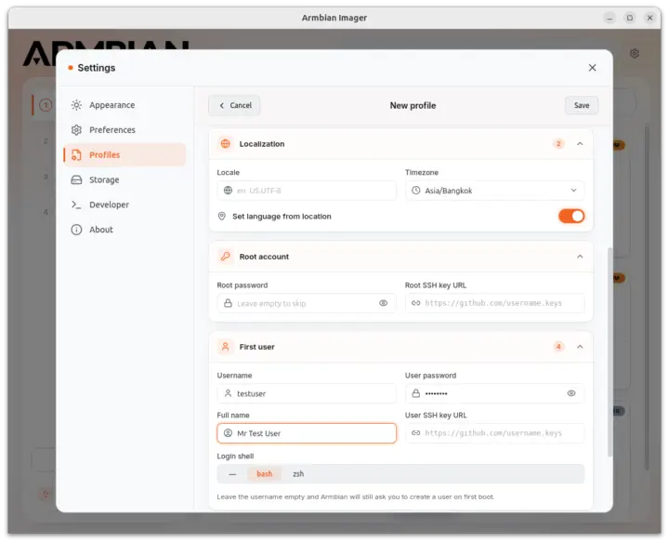Image resolution: width=669 pixels, height=543 pixels.
Task: Select the dash (none) login shell option
Action: (232, 474)
